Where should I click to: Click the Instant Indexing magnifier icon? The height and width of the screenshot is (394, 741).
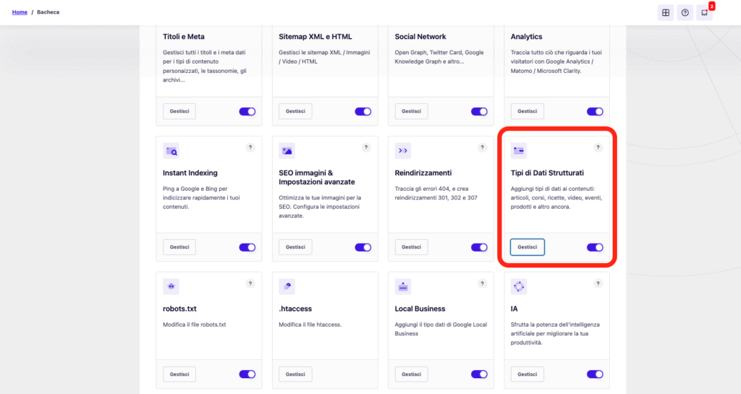171,151
